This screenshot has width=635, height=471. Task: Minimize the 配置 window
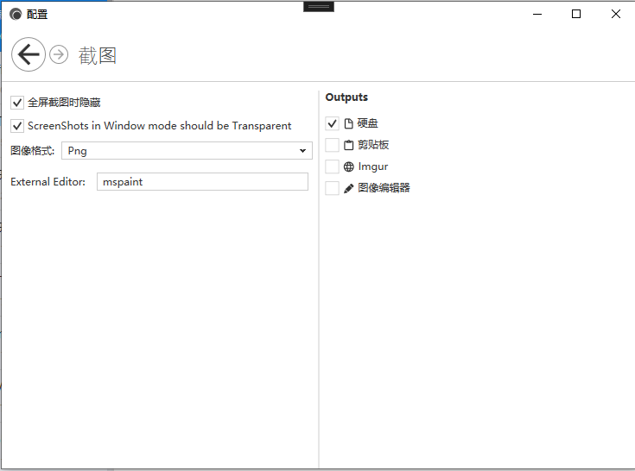point(537,14)
